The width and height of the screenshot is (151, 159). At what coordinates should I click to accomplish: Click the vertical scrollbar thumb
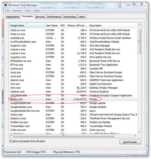139,42
